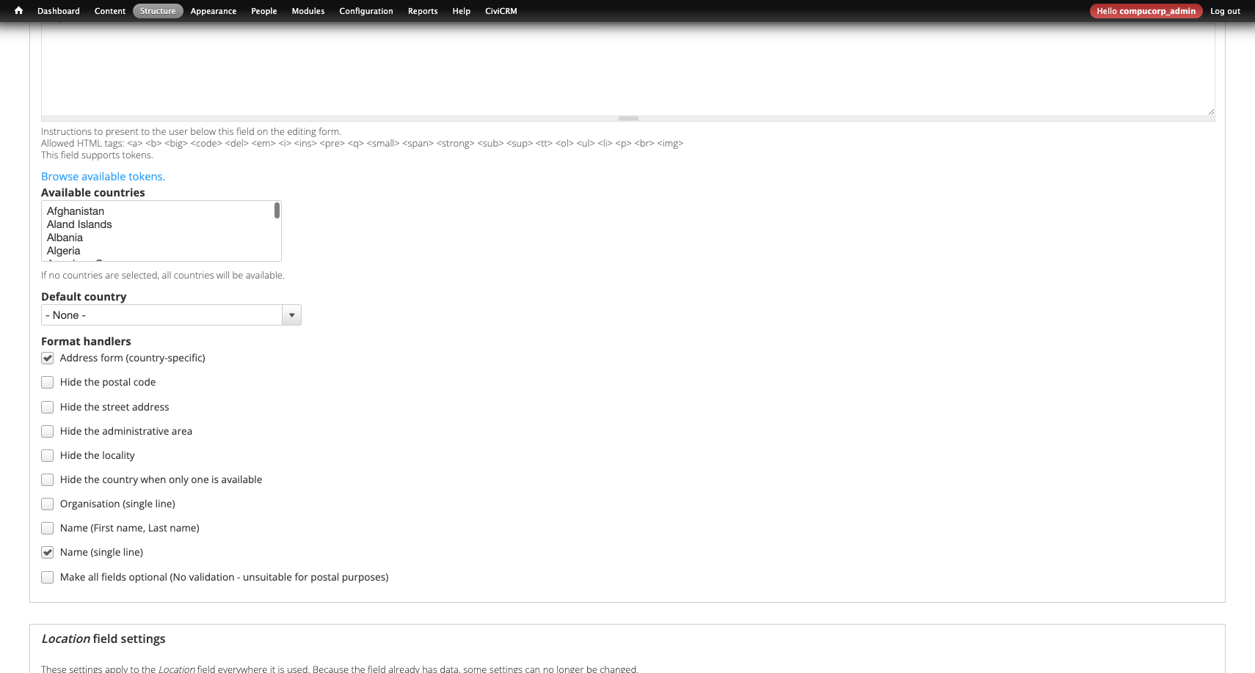Enable Hide the street address option
This screenshot has width=1255, height=673.
tap(48, 408)
